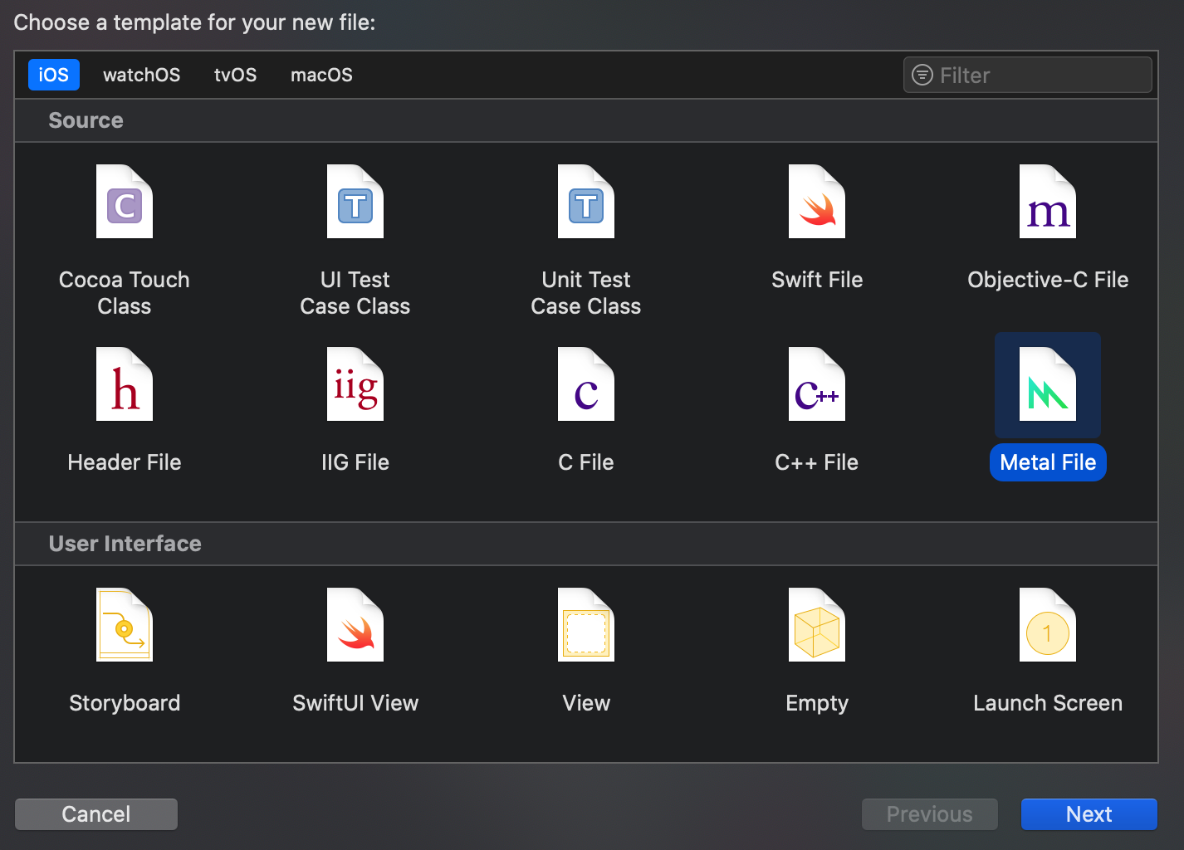Click the Source section heading

tap(86, 120)
